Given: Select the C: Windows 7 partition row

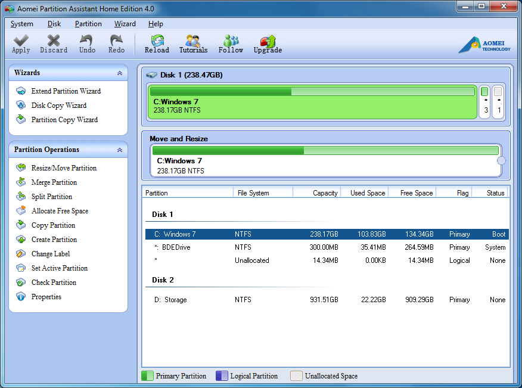Looking at the screenshot, I should coord(327,234).
